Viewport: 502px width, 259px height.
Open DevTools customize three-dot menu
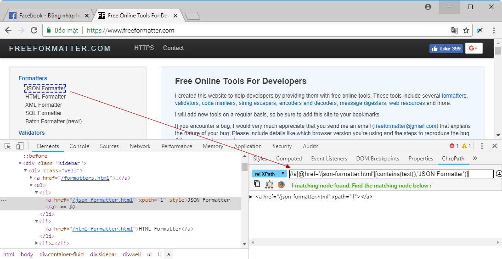pyautogui.click(x=482, y=146)
